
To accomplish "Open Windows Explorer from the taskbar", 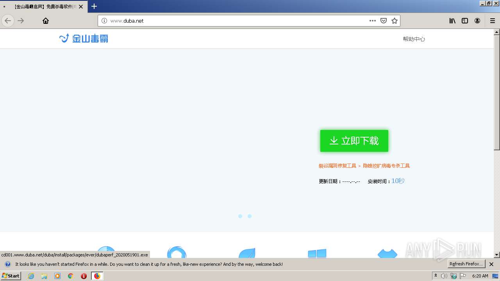I will (44, 276).
